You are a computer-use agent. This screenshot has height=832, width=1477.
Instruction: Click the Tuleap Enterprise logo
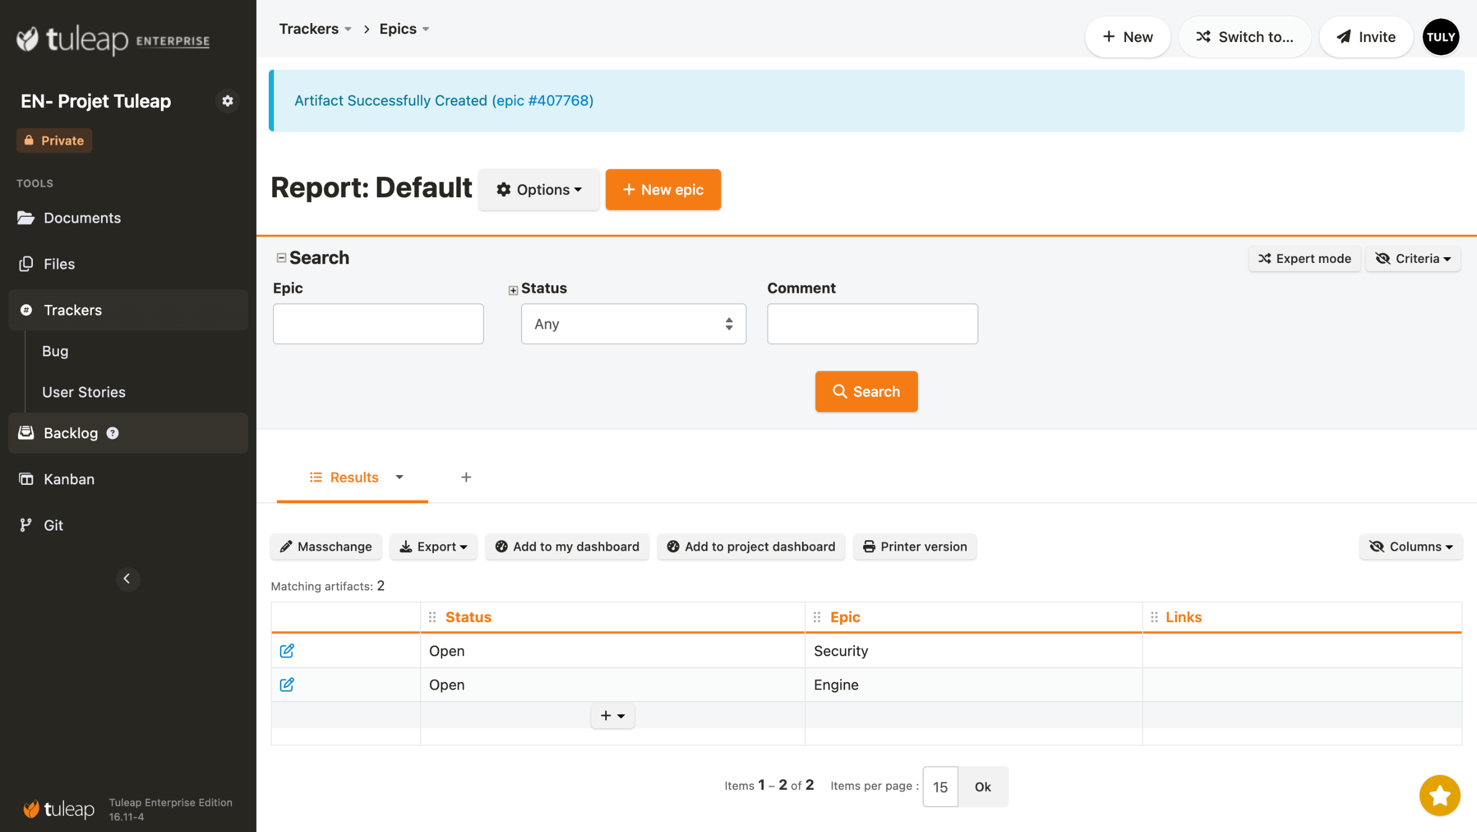tap(113, 39)
